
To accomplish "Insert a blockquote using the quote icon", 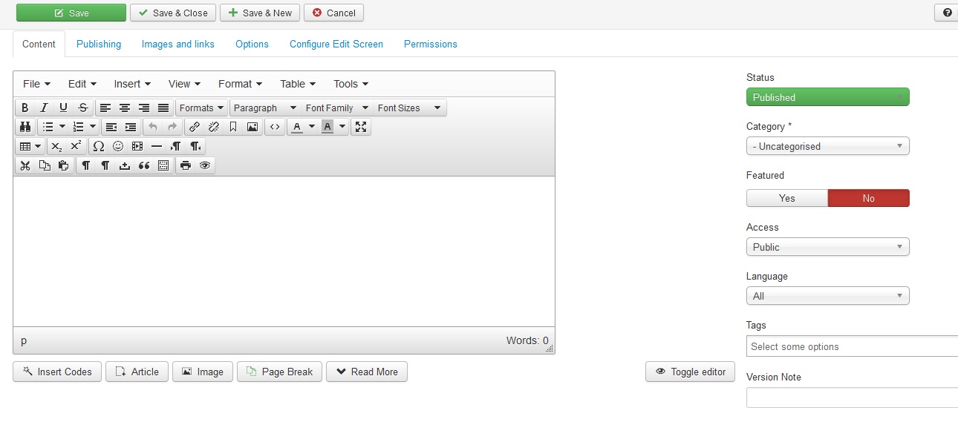I will [x=144, y=165].
